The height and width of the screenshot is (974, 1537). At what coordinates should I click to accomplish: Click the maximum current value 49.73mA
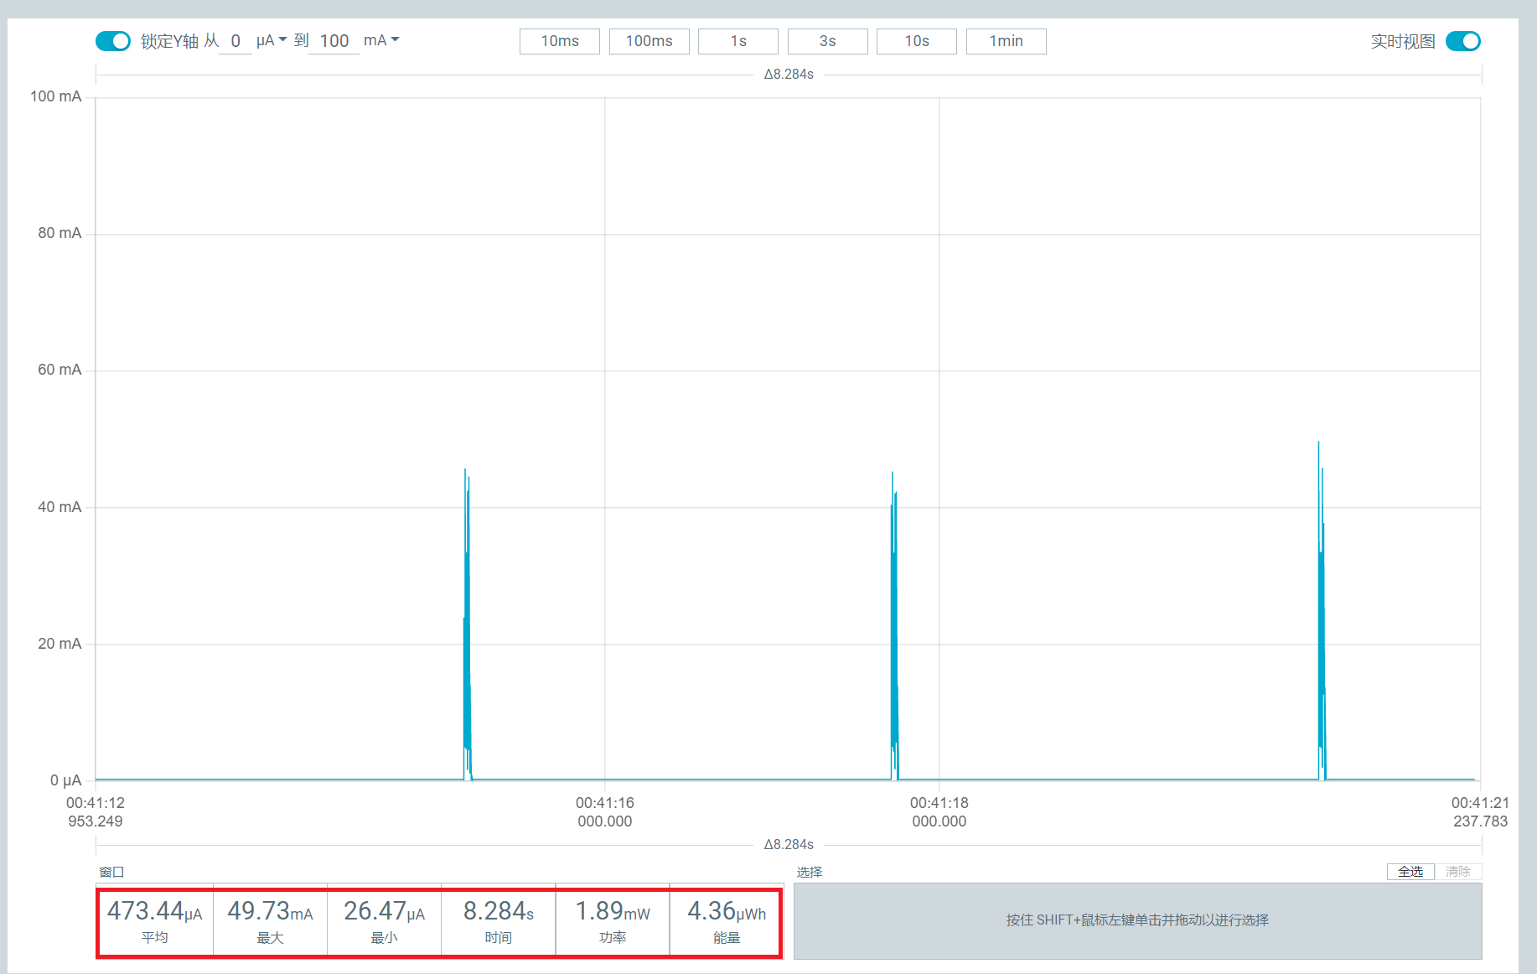(270, 911)
